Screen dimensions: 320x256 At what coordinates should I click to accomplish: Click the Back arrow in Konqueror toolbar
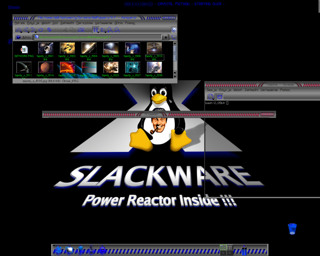[x=26, y=30]
